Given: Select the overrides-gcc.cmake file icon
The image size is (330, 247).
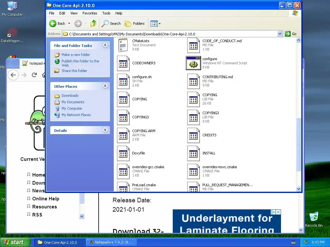Looking at the screenshot, I should coord(123,172).
